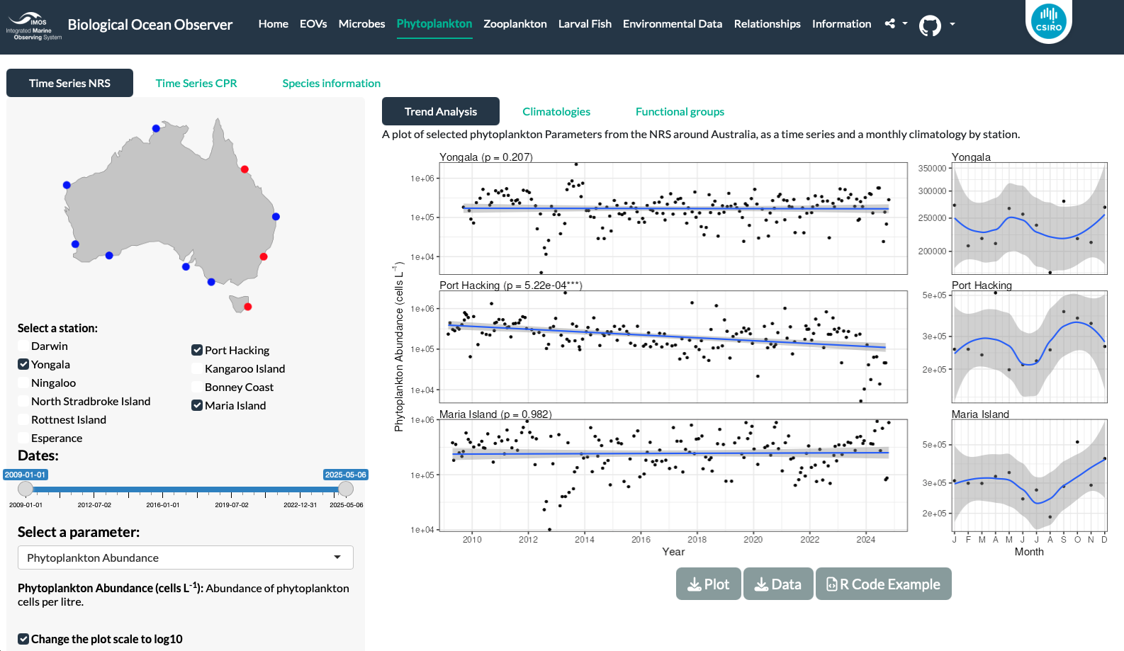Click the end date slider handle

coord(346,489)
